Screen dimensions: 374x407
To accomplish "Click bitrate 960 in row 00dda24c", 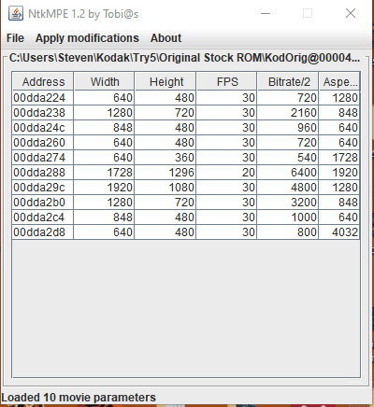I will coord(288,128).
